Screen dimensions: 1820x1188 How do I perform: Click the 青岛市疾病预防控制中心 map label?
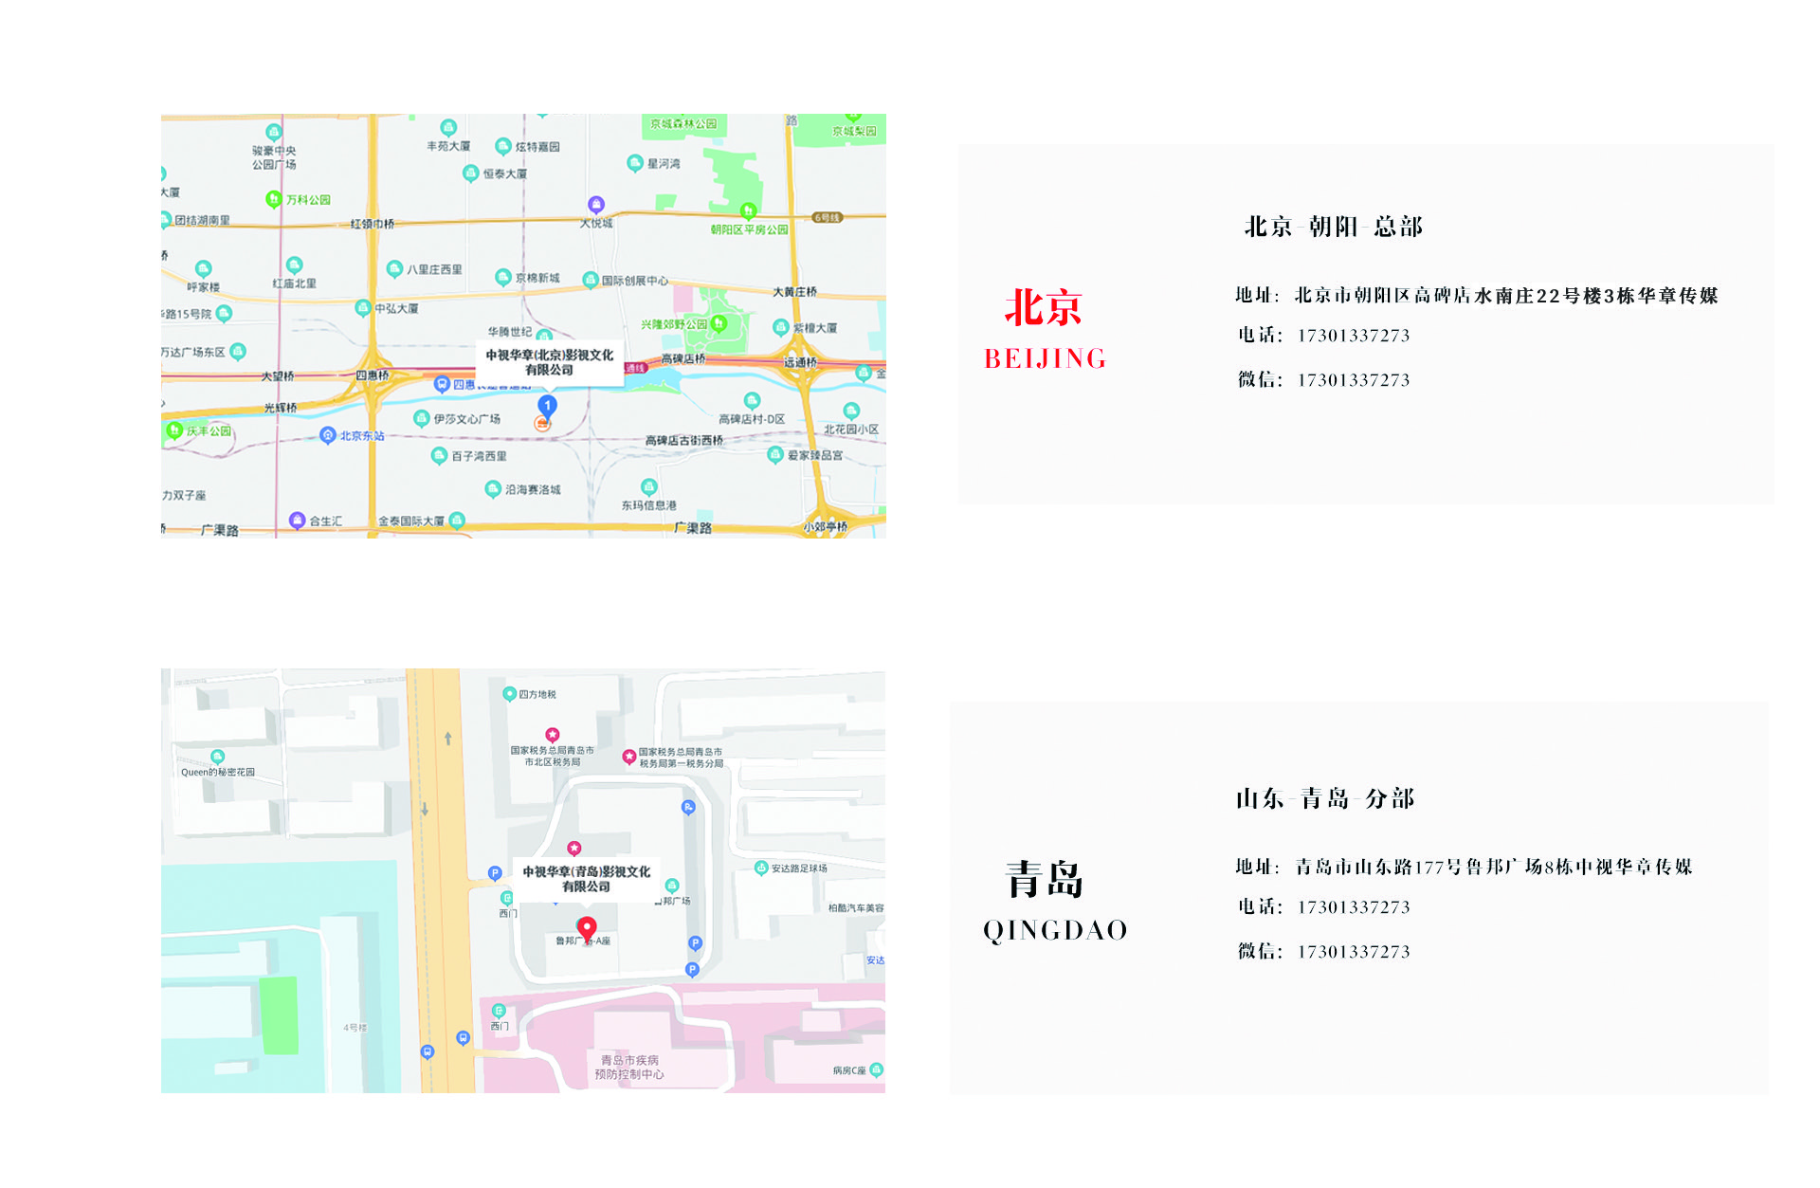pyautogui.click(x=629, y=1067)
